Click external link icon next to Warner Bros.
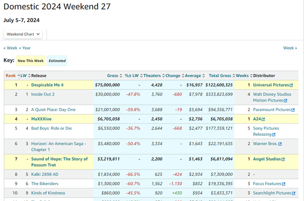Viewport: 304px width, 201px height. (280, 144)
